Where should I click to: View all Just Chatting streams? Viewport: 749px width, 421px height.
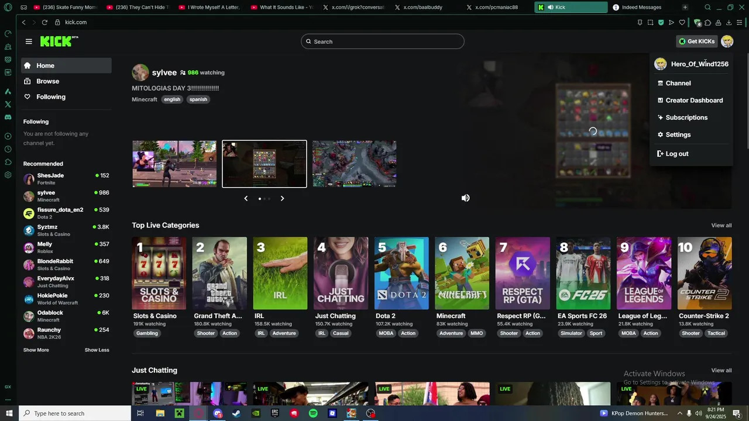click(721, 371)
